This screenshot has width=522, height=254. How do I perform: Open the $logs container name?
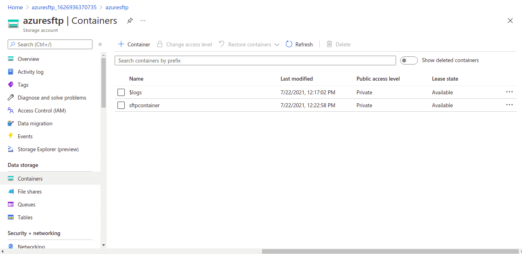pos(136,92)
